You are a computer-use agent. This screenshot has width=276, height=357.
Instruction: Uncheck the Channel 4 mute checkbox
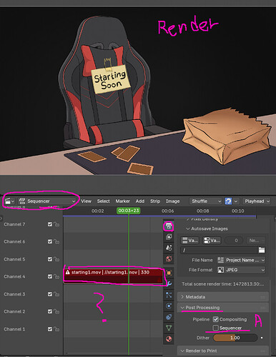[50, 276]
